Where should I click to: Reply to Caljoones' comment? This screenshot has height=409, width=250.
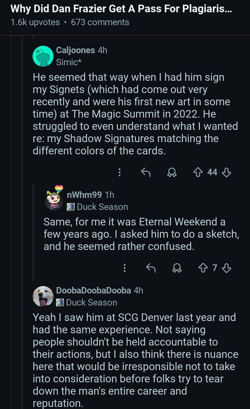(x=146, y=173)
